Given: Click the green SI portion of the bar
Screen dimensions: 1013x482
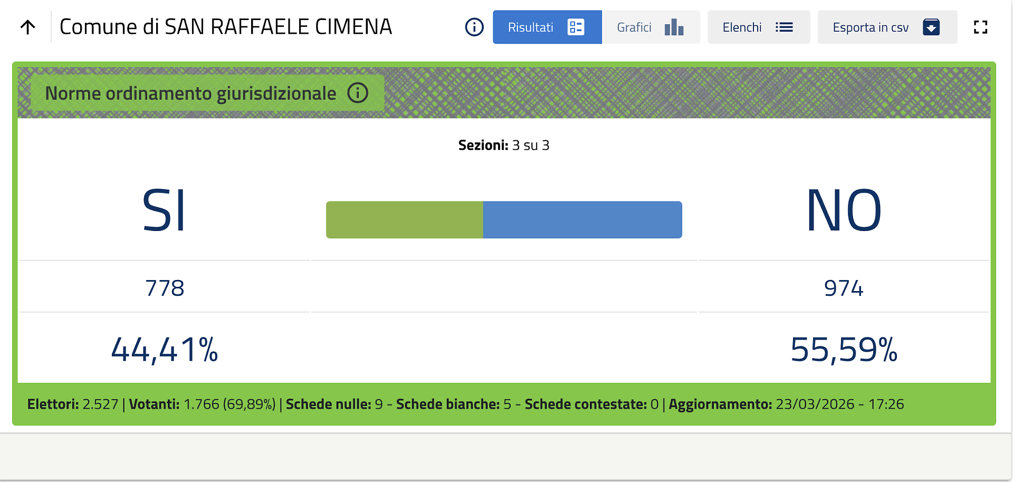Looking at the screenshot, I should (404, 220).
